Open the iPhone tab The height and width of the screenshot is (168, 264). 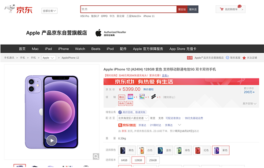tap(63, 49)
